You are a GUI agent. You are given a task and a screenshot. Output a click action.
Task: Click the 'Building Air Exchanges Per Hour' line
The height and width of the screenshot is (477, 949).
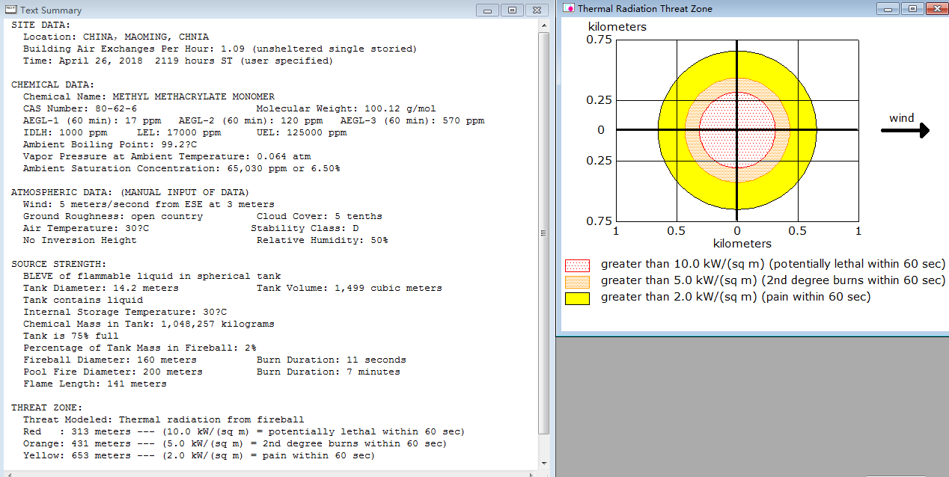click(220, 49)
